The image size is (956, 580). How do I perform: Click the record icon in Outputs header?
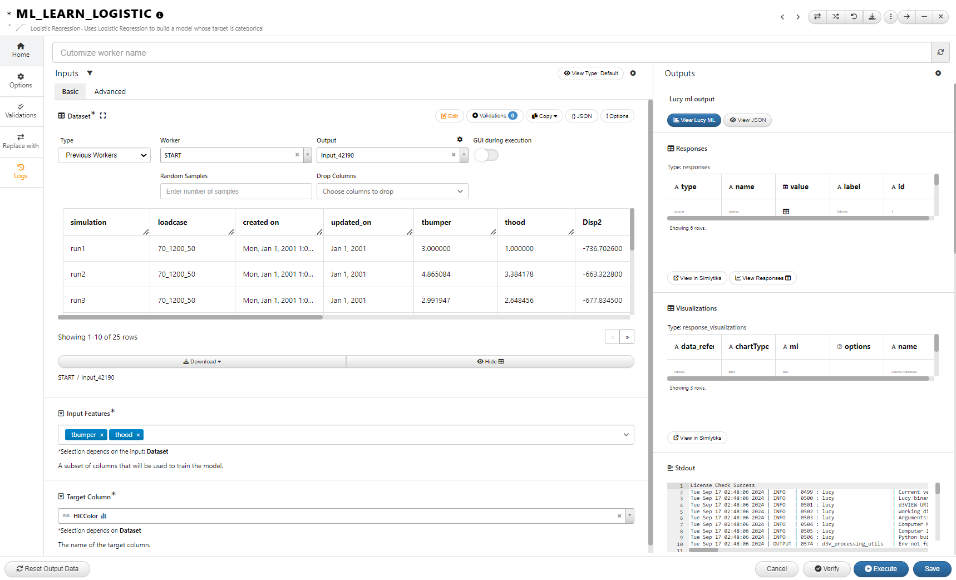938,73
